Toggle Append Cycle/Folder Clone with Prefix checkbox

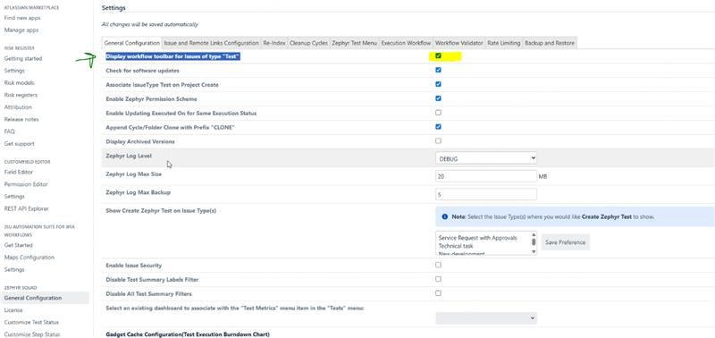pos(438,127)
